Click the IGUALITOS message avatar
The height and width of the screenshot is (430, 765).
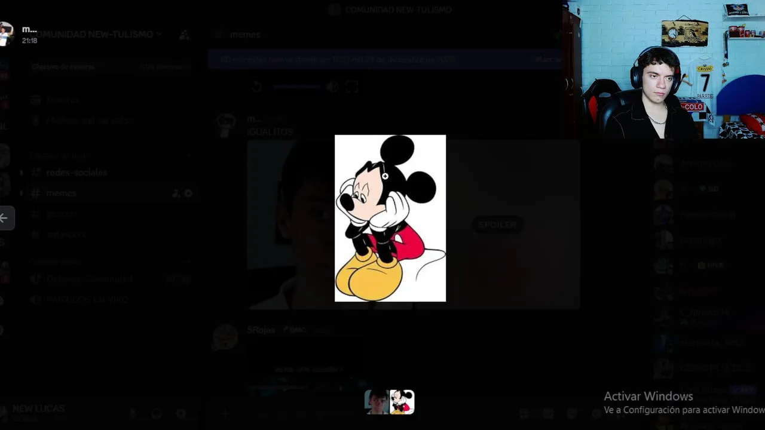pyautogui.click(x=226, y=125)
